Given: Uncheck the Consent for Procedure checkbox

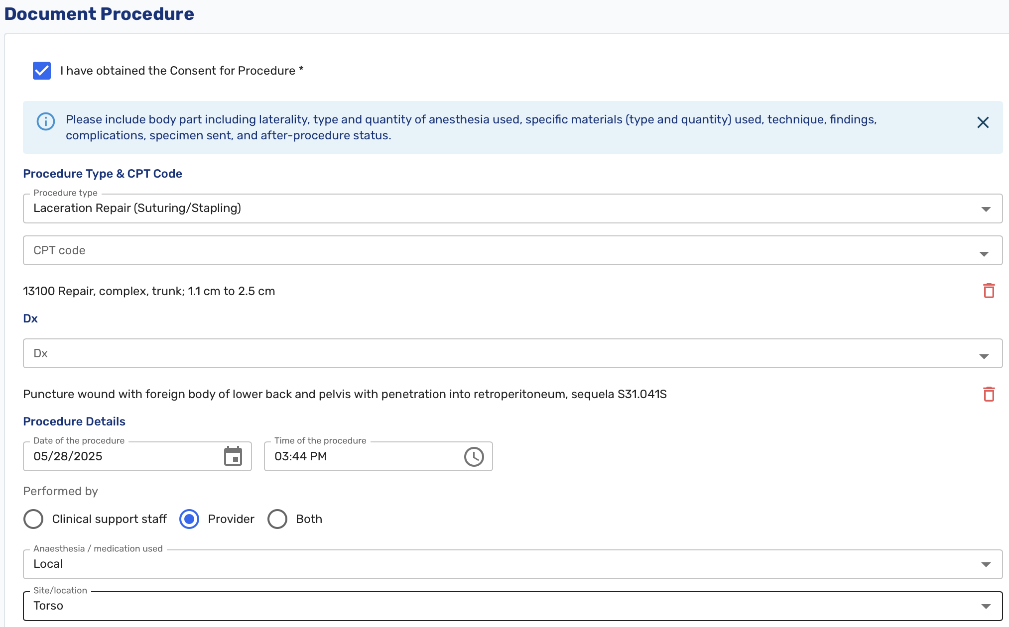Looking at the screenshot, I should pos(42,71).
